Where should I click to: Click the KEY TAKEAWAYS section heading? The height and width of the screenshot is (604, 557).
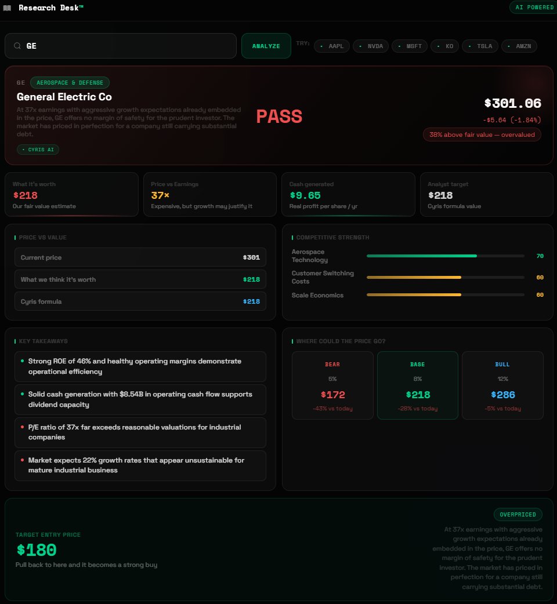point(43,341)
